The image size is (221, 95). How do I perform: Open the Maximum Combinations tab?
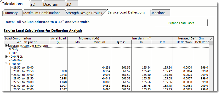click(x=43, y=13)
